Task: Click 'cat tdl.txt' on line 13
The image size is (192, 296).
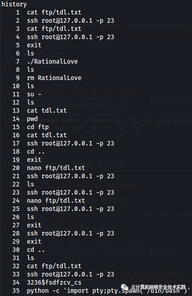Action: pyautogui.click(x=47, y=110)
